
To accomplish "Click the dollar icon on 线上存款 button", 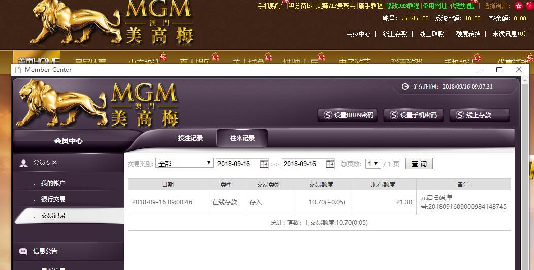I will click(460, 115).
